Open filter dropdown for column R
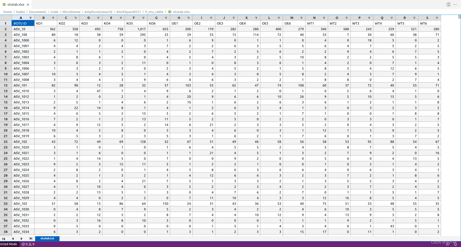The height and width of the screenshot is (247, 461). click(414, 18)
